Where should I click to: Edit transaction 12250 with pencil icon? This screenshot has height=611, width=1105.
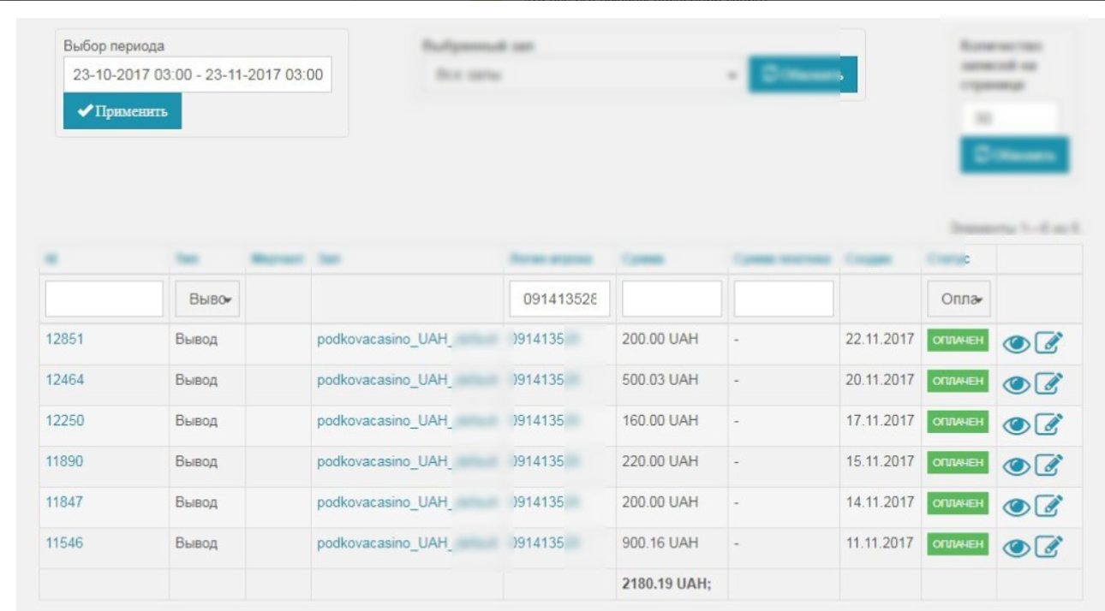(1049, 424)
